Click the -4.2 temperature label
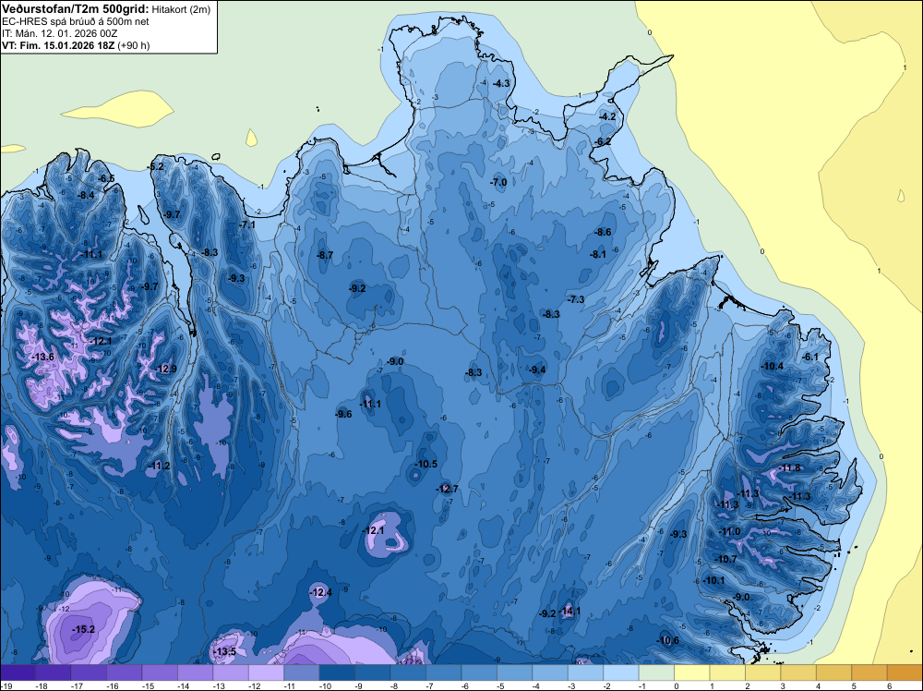The width and height of the screenshot is (923, 691). point(607,116)
